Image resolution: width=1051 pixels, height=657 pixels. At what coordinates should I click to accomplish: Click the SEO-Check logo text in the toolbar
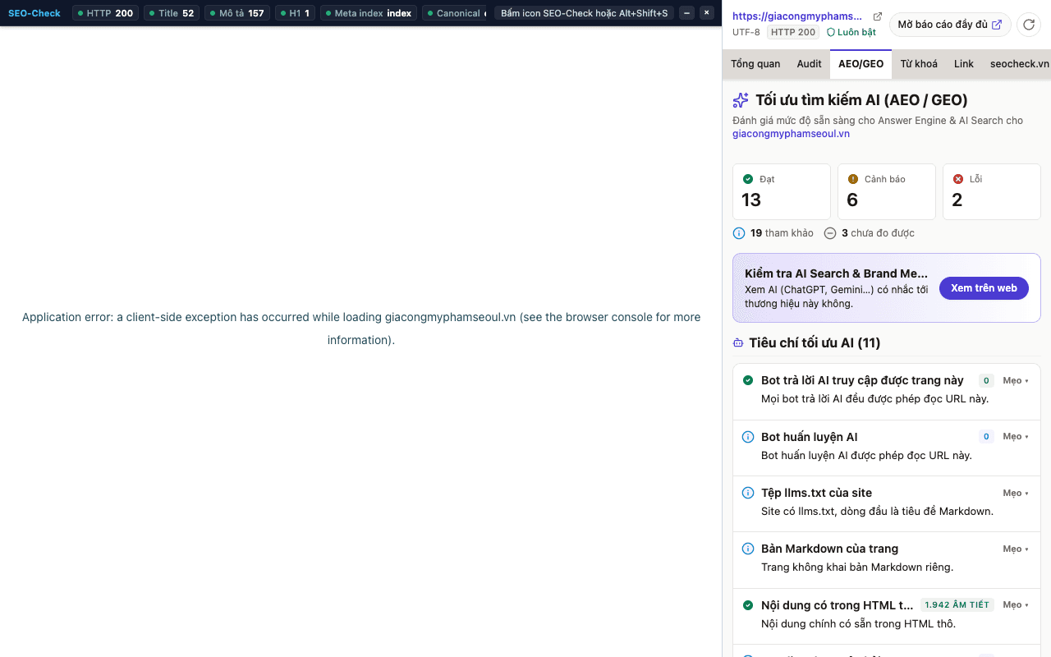point(34,13)
